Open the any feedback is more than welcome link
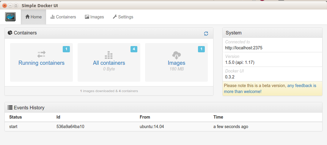This screenshot has width=327, height=145. pos(270,89)
